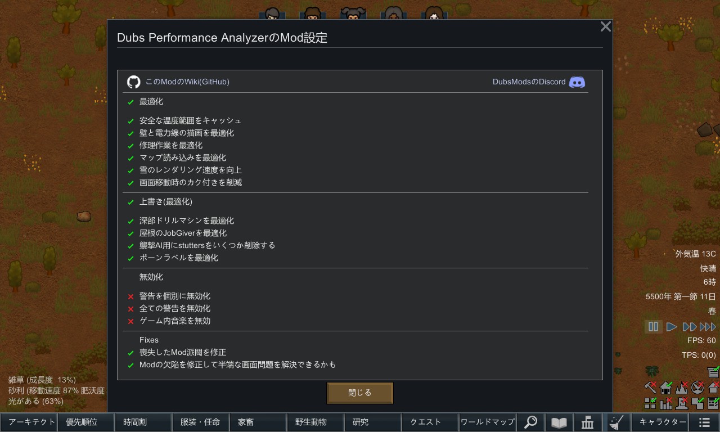Toggle the roof arrow icon with red X
The width and height of the screenshot is (720, 432).
pos(714,388)
